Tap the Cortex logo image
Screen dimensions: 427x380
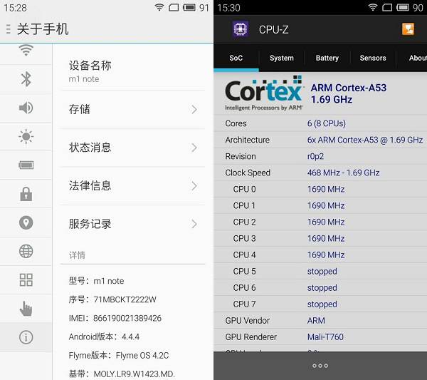pos(263,93)
